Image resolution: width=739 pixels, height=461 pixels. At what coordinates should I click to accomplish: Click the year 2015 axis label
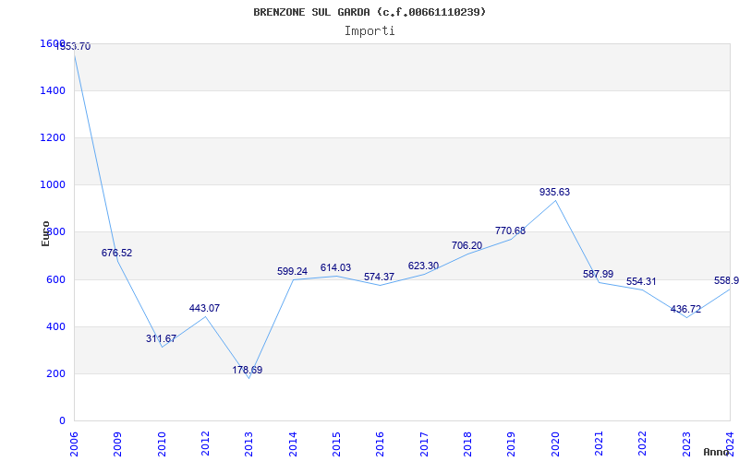336,444
